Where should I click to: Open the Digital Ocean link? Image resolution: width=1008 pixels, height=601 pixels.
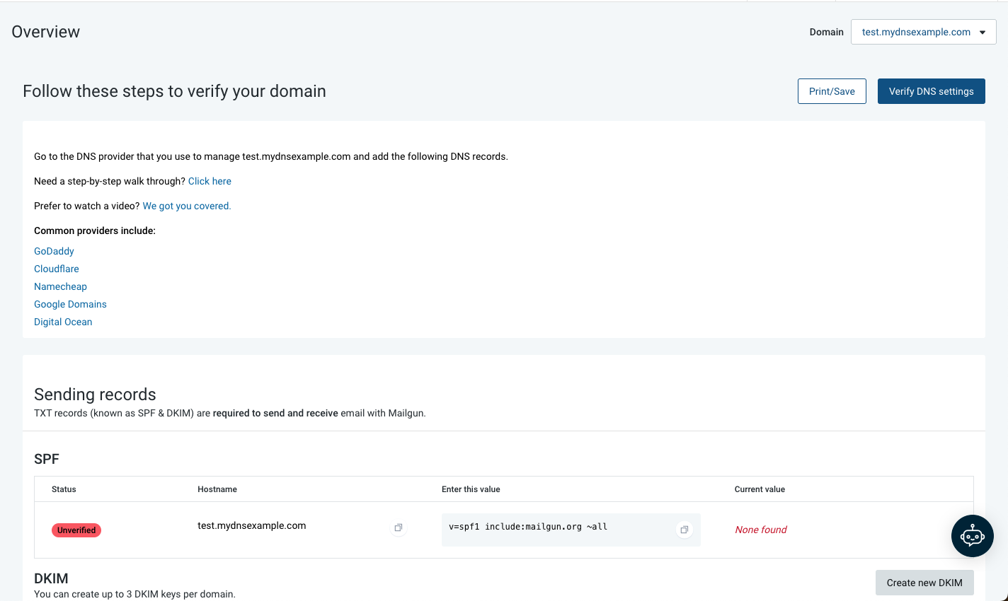[63, 322]
